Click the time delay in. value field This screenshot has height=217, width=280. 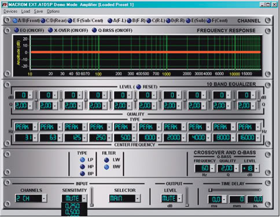click(x=255, y=200)
